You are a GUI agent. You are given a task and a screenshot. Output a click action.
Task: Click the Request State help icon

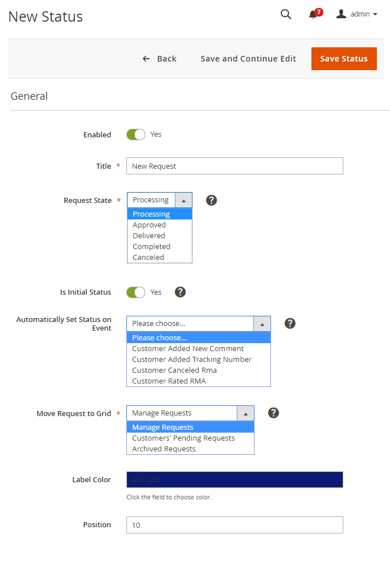[x=211, y=200]
